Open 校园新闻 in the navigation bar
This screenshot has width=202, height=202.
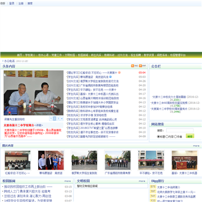click(x=83, y=55)
